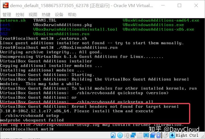The width and height of the screenshot is (205, 139).
Task: Click the mouse integration status icon
Action: 166,135
